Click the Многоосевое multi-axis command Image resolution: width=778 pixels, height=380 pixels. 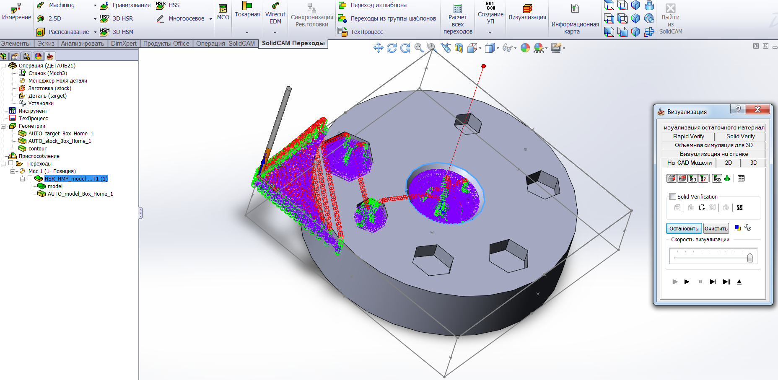[181, 18]
